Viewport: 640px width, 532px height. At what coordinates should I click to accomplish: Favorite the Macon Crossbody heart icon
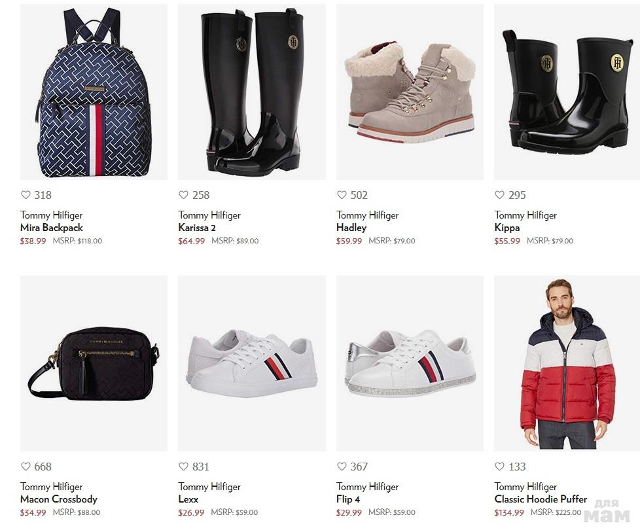click(x=26, y=467)
